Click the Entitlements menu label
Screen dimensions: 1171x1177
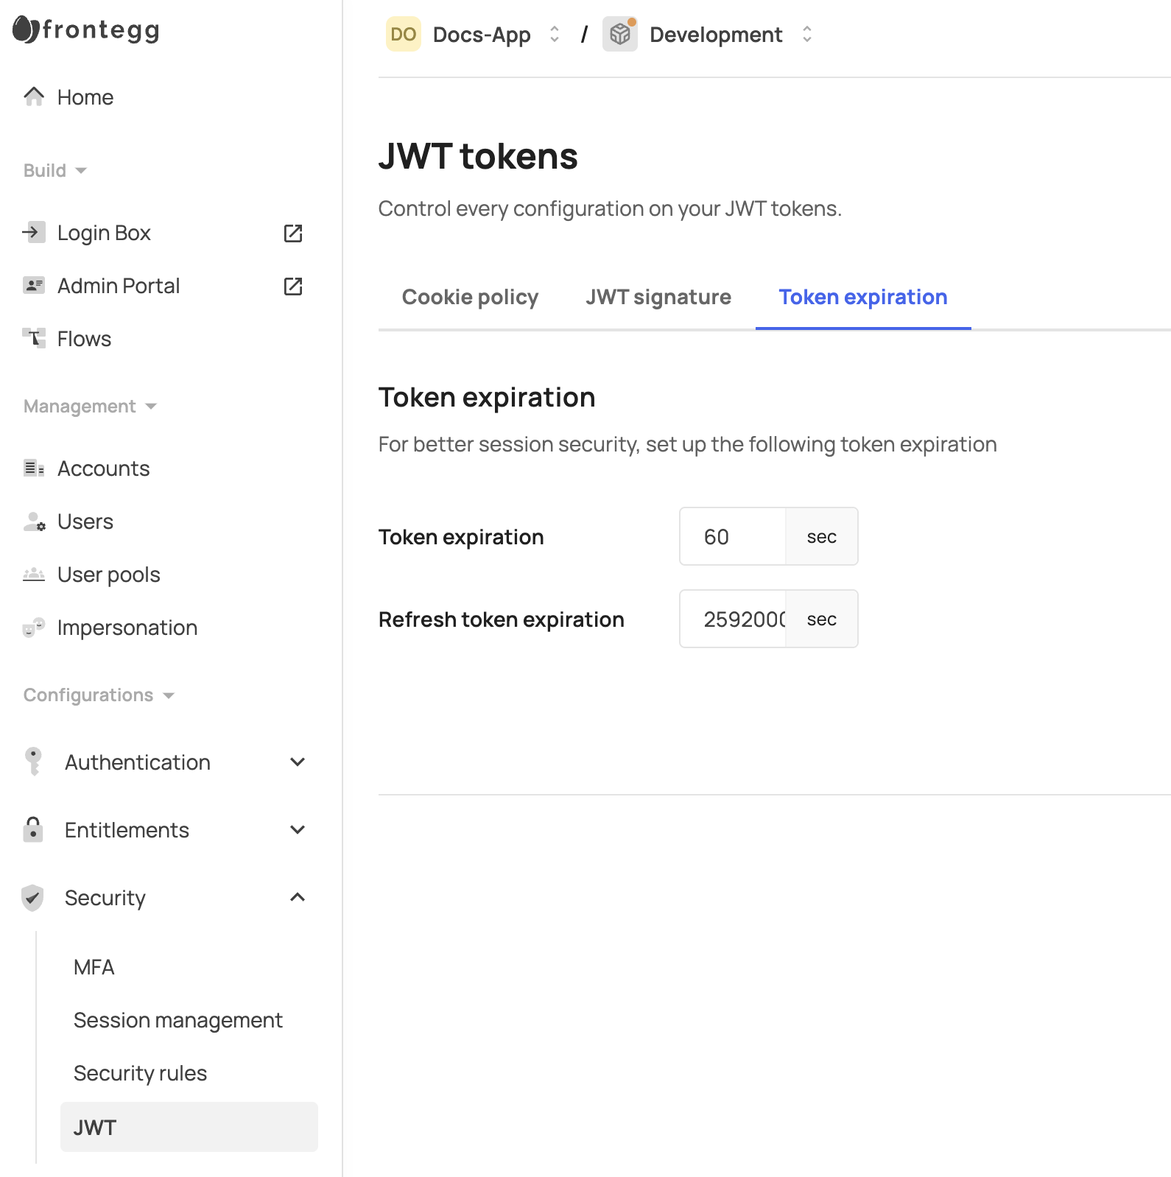(127, 830)
